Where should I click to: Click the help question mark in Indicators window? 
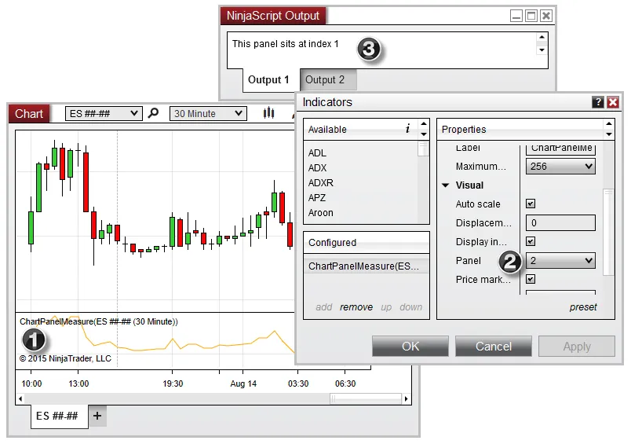[x=598, y=102]
